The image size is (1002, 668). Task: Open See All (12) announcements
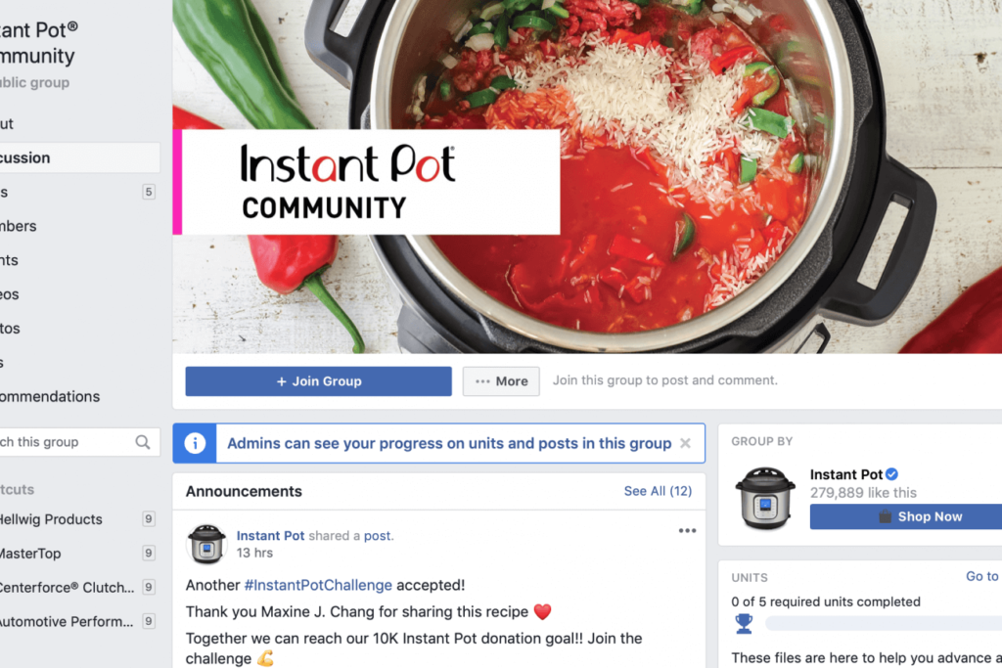(x=658, y=491)
